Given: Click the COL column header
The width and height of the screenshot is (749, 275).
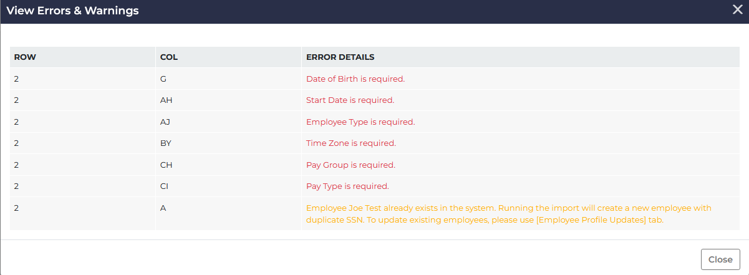Looking at the screenshot, I should 168,57.
